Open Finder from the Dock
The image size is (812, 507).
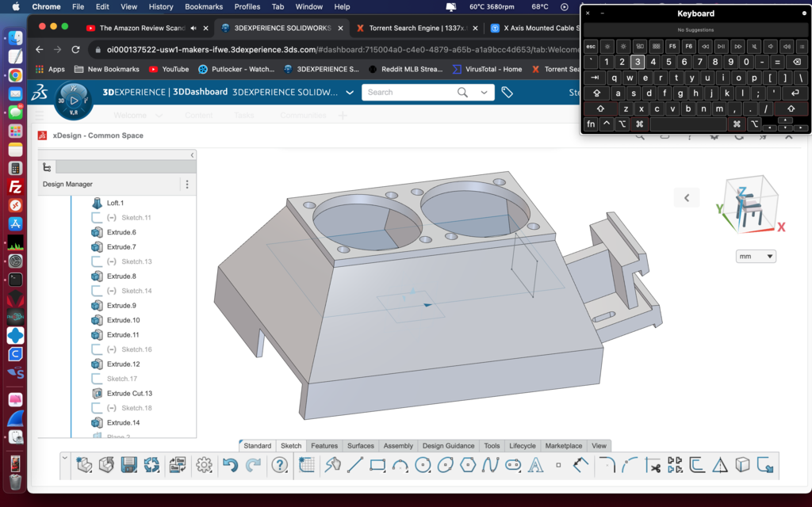pyautogui.click(x=15, y=38)
